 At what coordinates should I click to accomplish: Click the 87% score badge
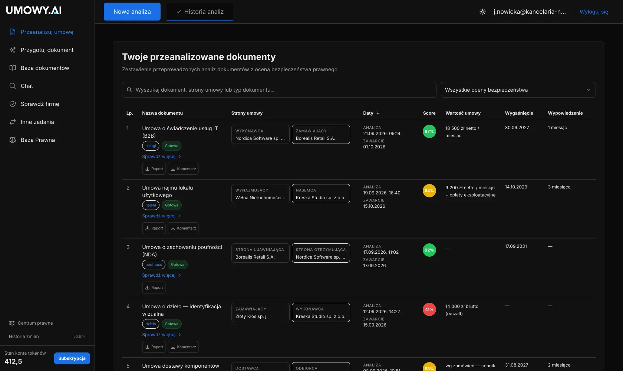click(429, 131)
